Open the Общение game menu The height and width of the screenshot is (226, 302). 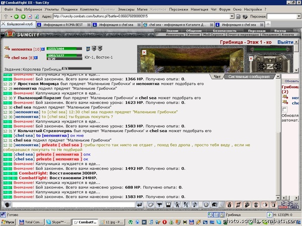pos(194,31)
